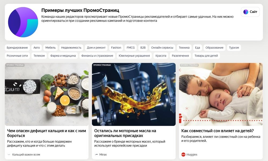
Task: Open the motor oil engine thumbnail
Action: pyautogui.click(x=134, y=94)
